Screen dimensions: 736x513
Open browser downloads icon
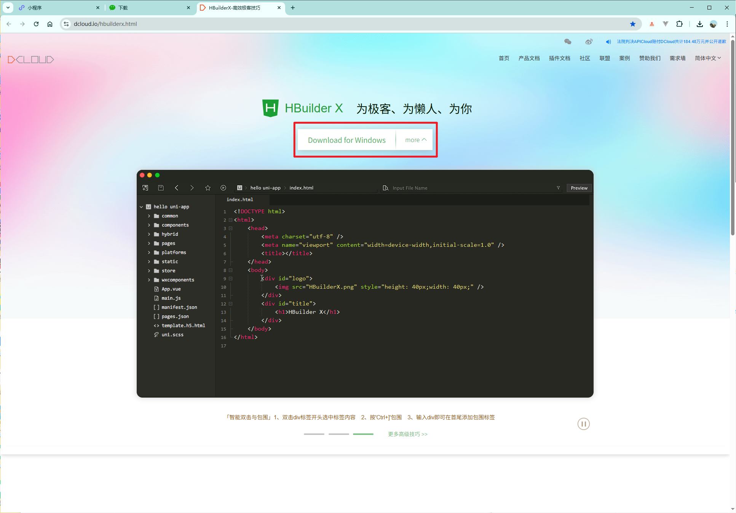(699, 24)
